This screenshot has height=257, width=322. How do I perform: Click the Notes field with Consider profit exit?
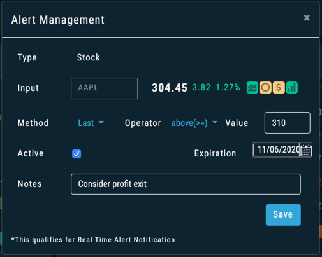point(186,184)
